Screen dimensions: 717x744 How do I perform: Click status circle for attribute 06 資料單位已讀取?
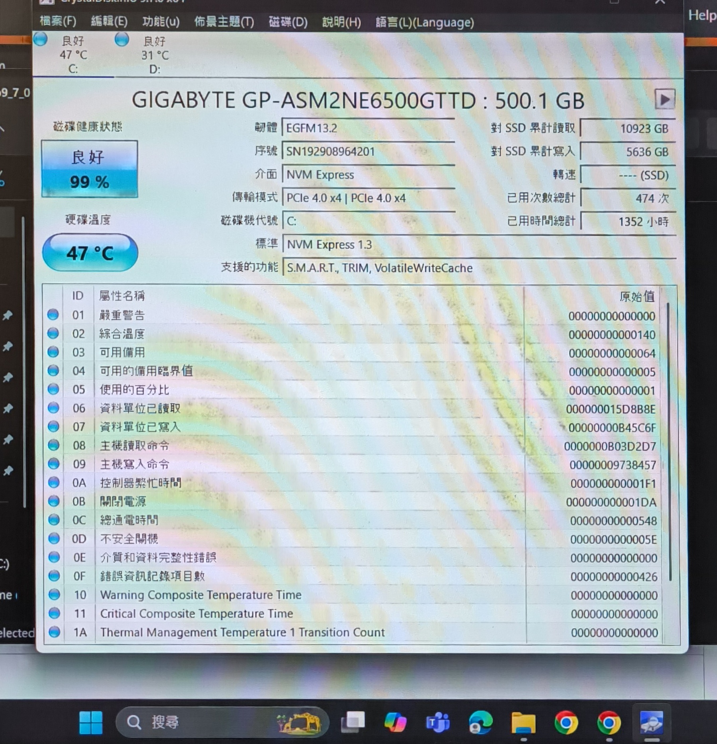(x=53, y=408)
